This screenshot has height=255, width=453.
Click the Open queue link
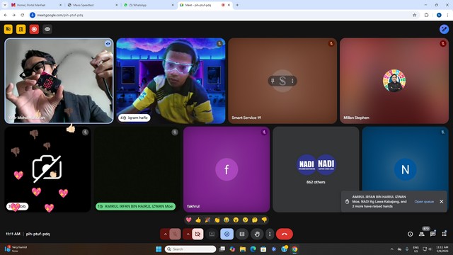click(424, 201)
